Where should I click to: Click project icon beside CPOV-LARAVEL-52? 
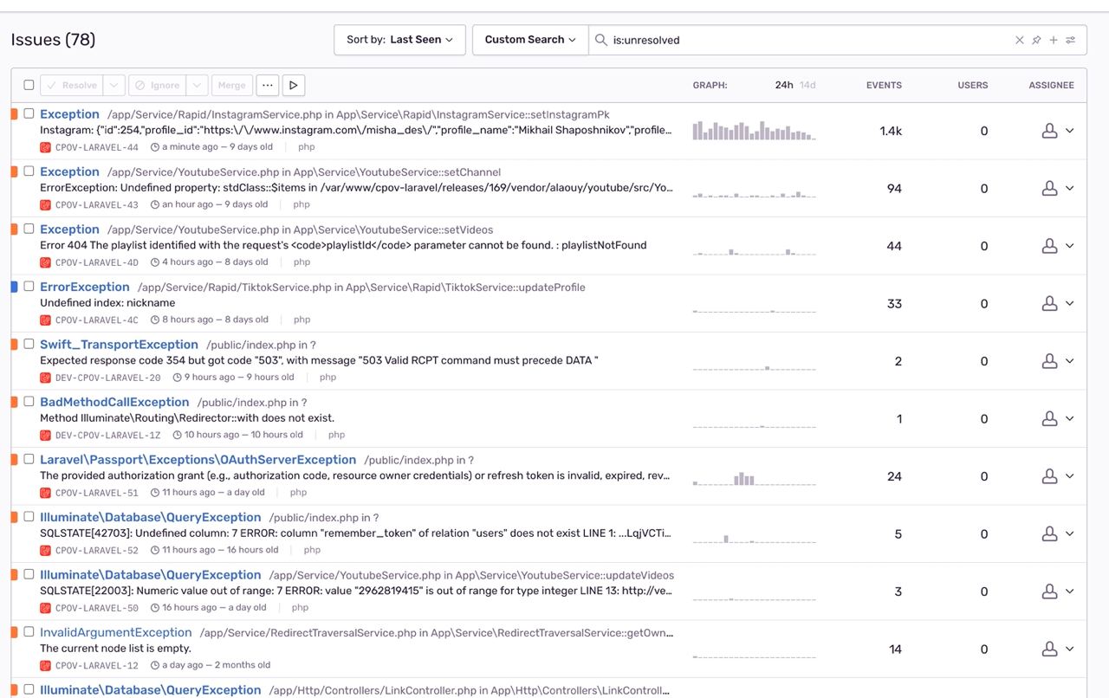coord(46,550)
